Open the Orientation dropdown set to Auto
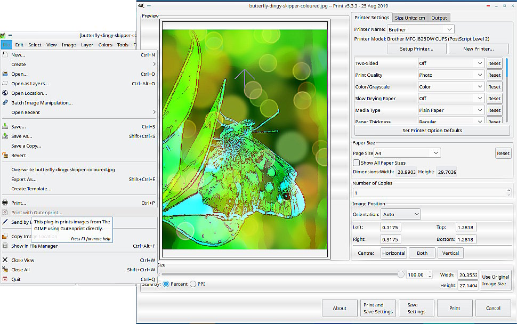This screenshot has height=324, width=517. 400,214
